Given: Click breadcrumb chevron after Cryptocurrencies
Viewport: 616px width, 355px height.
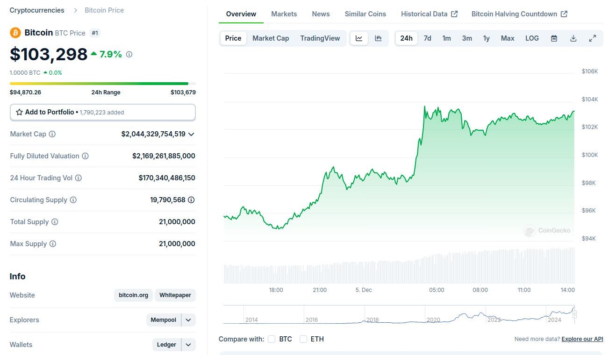Looking at the screenshot, I should click(x=75, y=10).
